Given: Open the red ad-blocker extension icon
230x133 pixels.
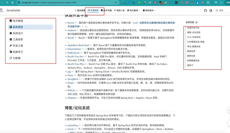Looking at the screenshot, I should pyautogui.click(x=155, y=3).
